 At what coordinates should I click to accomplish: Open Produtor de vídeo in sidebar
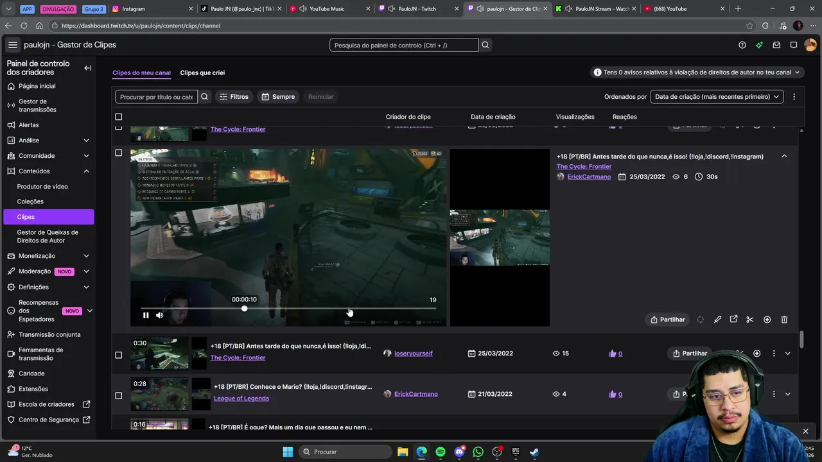(x=42, y=187)
